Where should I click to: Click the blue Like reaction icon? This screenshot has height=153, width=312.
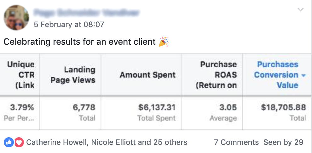tap(9, 142)
